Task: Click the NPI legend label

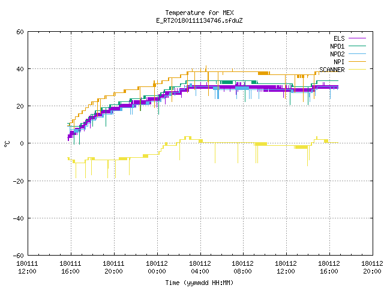Action: point(339,62)
